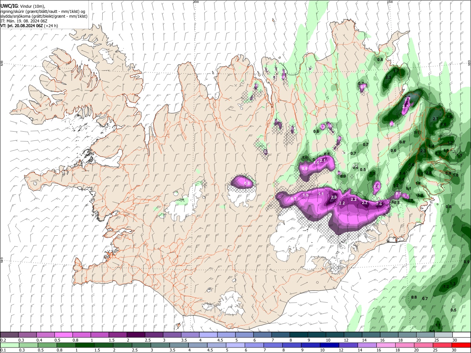Click the '3.5' label under the snow legend

pos(184,340)
